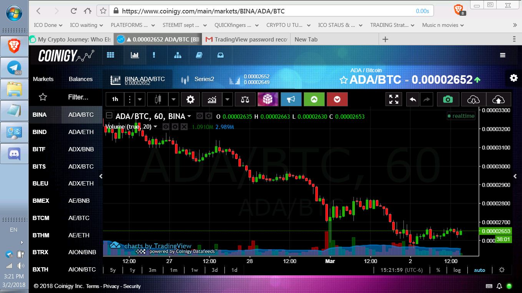Open the hamburger menu in Coinigy header
Viewport: 522px width, 293px height.
pyautogui.click(x=502, y=55)
